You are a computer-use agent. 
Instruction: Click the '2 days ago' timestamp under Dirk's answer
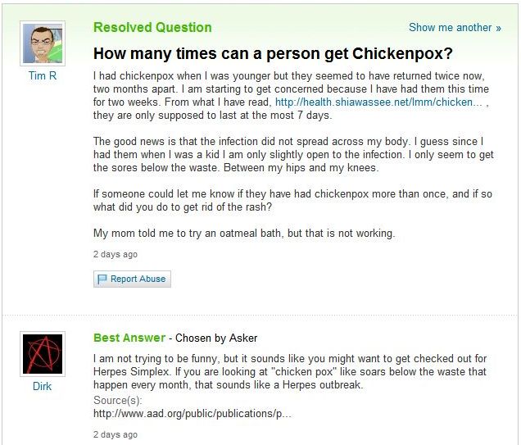tap(116, 434)
